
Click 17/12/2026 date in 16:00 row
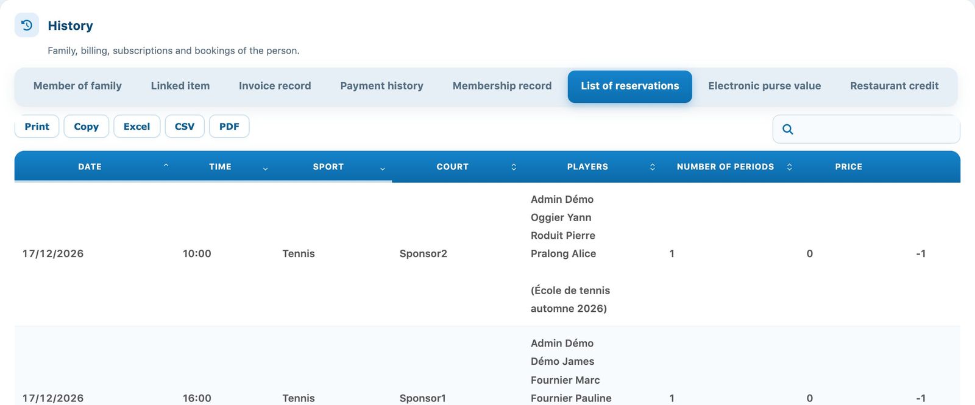(x=53, y=398)
